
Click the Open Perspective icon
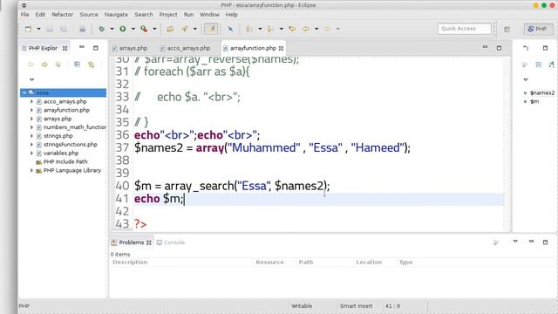(507, 29)
